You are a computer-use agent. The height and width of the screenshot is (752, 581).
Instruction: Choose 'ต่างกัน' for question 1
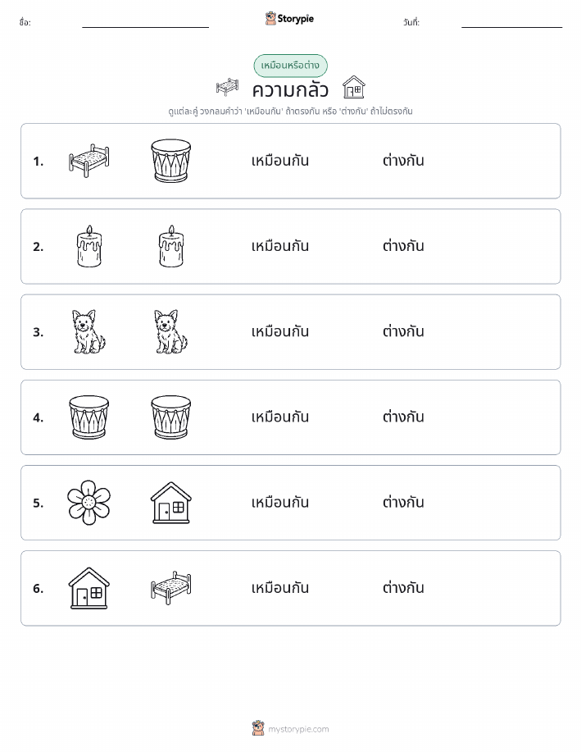coord(403,161)
